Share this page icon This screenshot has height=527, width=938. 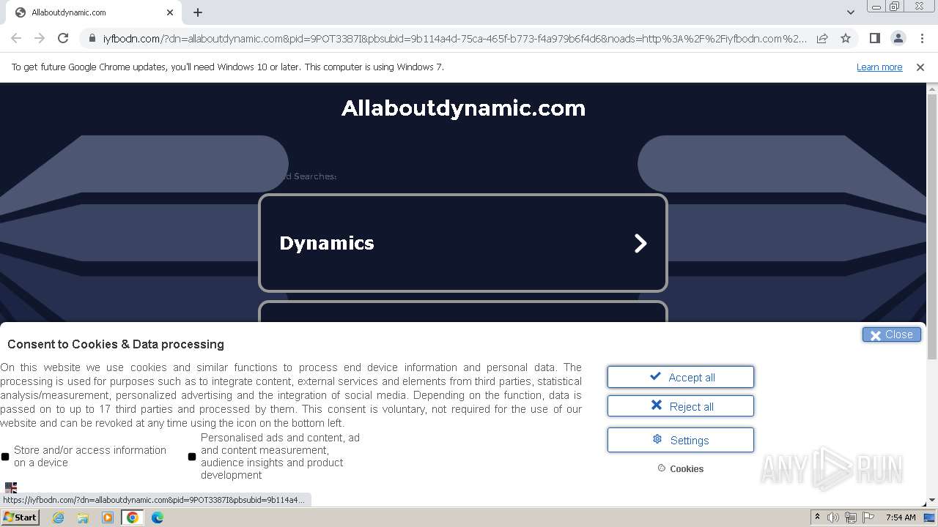[822, 38]
